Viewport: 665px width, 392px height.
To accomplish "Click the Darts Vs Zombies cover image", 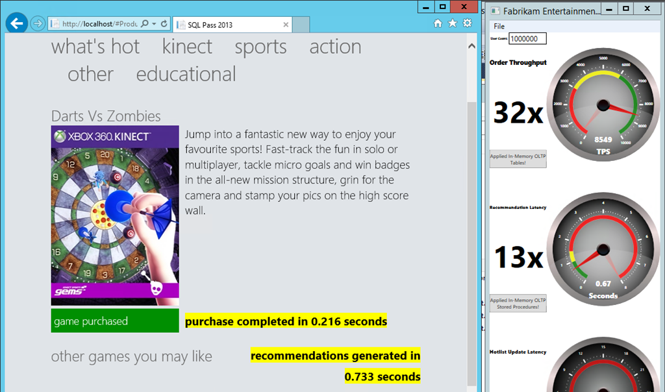I will tap(115, 215).
